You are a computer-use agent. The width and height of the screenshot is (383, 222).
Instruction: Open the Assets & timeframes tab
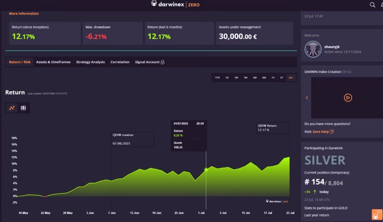53,62
